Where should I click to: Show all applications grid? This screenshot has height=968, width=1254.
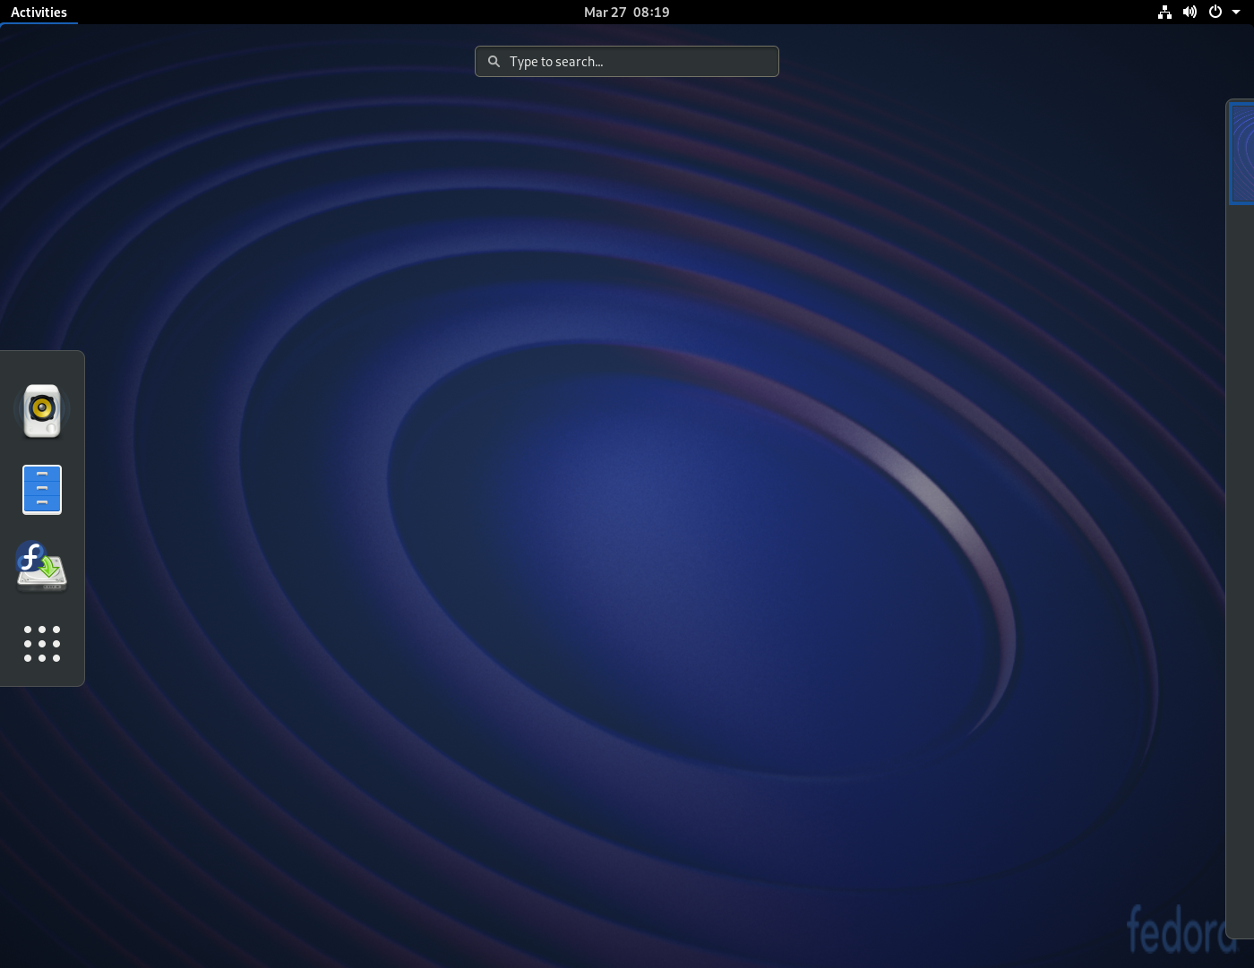point(42,644)
